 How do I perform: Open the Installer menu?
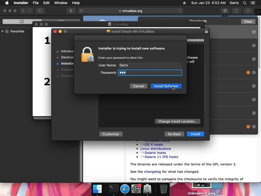point(21,3)
